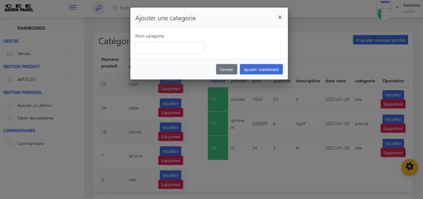Open DASHBOARDS in the sidebar

tap(31, 28)
